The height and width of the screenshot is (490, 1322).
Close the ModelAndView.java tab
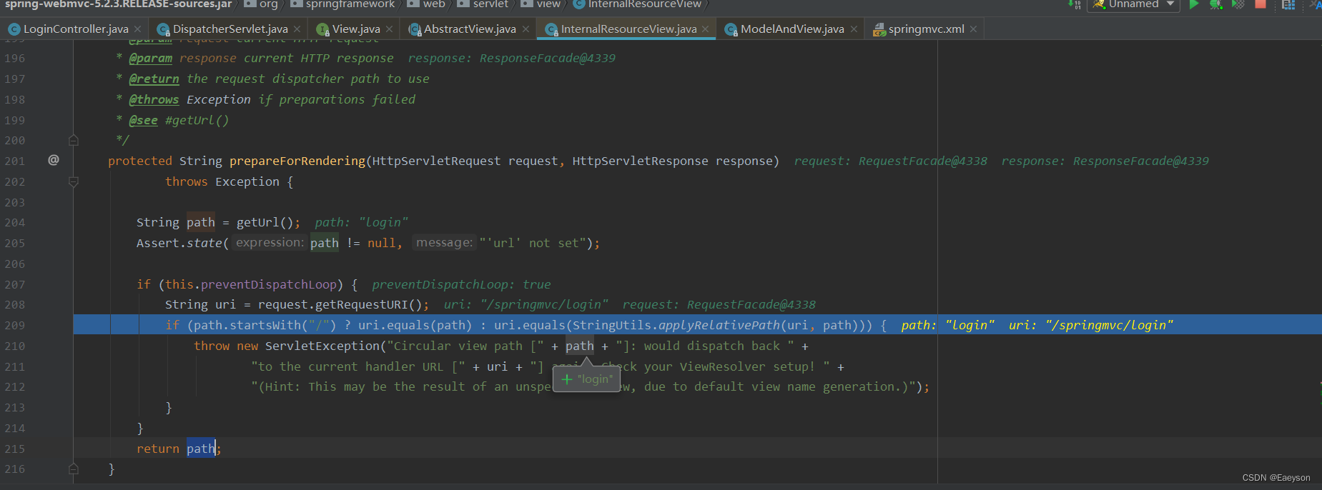(x=854, y=29)
